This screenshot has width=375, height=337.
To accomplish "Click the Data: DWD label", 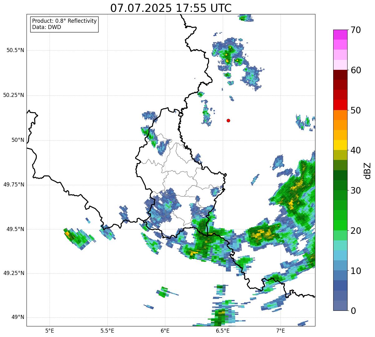I will [46, 27].
